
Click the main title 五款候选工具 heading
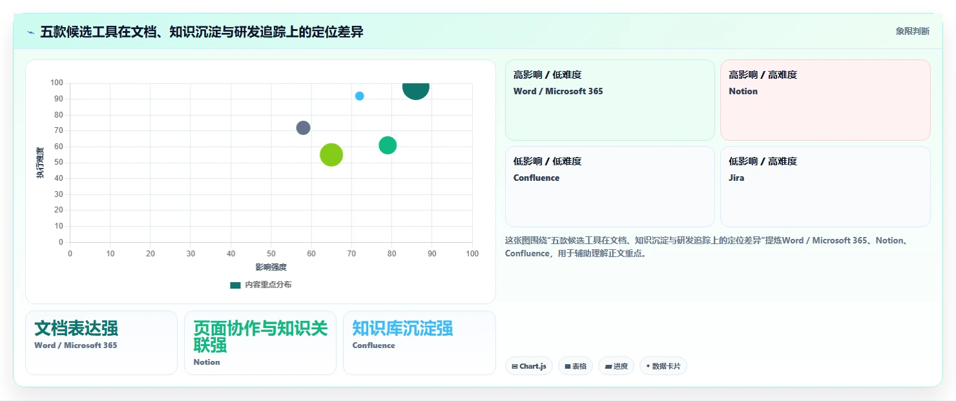[x=202, y=32]
